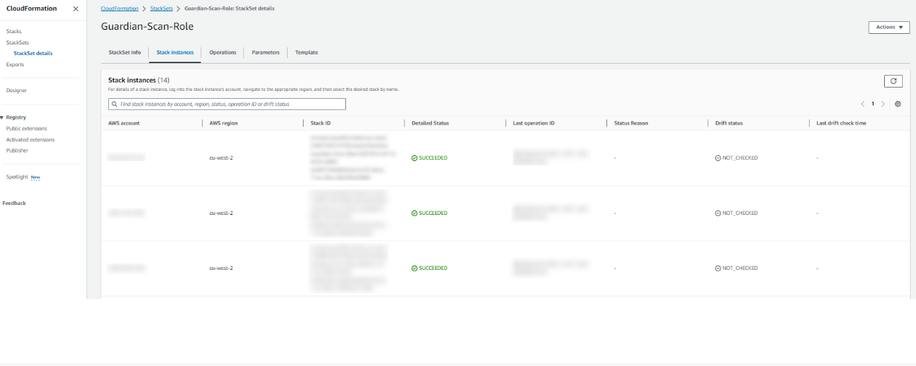Click the refresh stack instances icon

(893, 81)
